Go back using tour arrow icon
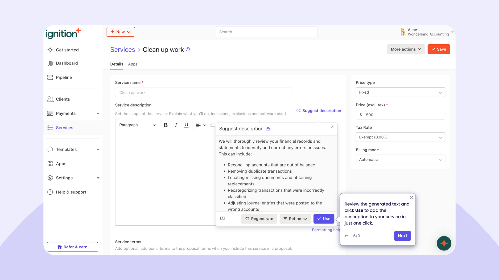The image size is (499, 280). (347, 236)
